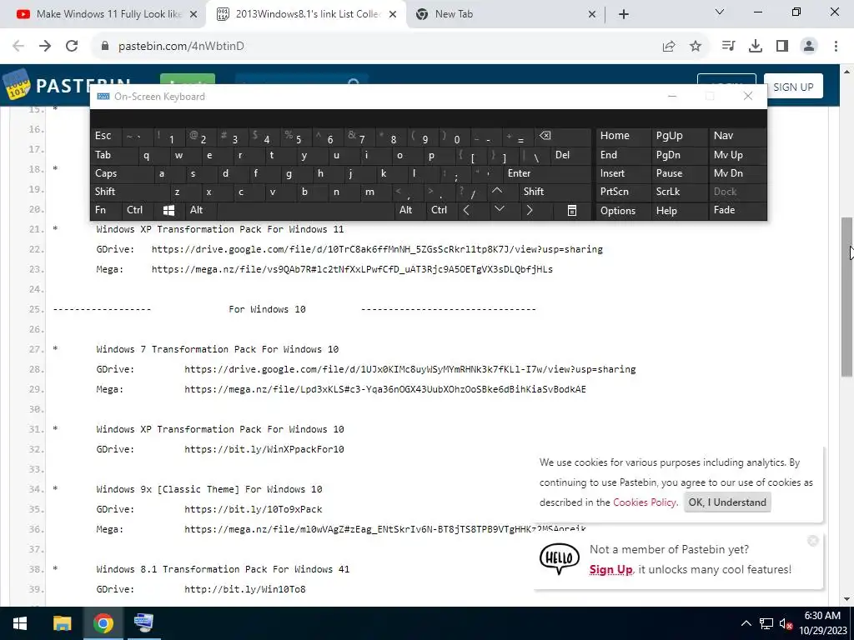
Task: Click the context menu key on keyboard
Action: pyautogui.click(x=572, y=210)
